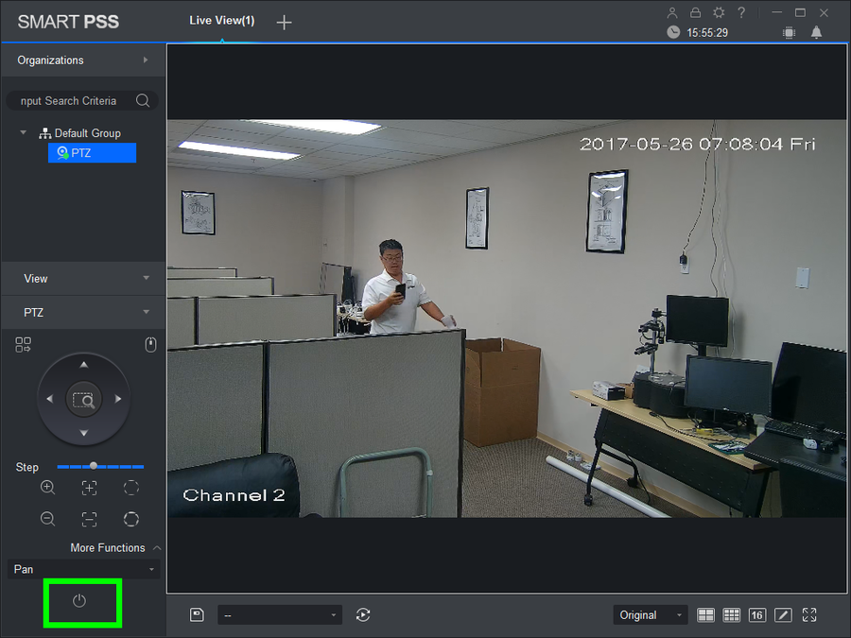
Task: Click the save view icon
Action: coord(197,614)
